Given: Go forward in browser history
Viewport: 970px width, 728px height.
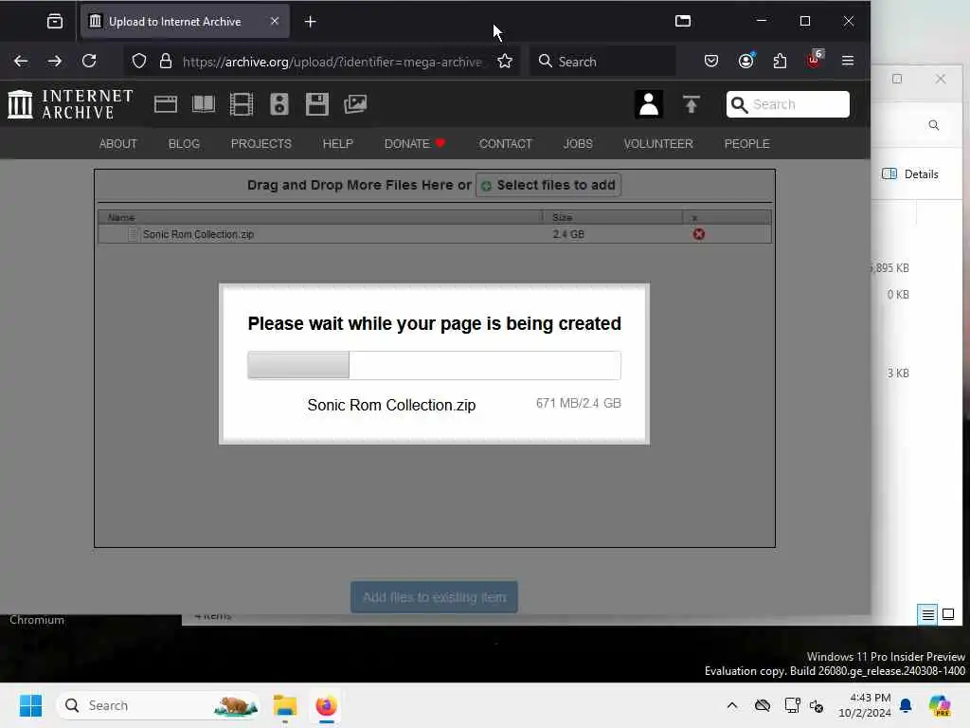Looking at the screenshot, I should pos(54,61).
